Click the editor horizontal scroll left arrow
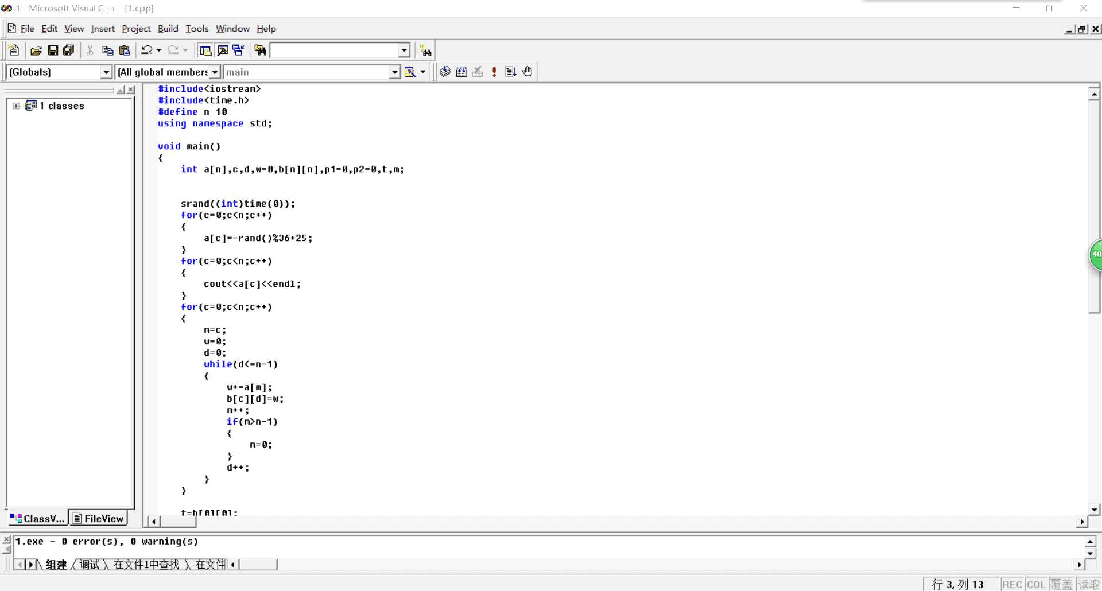Image resolution: width=1102 pixels, height=591 pixels. (x=153, y=522)
